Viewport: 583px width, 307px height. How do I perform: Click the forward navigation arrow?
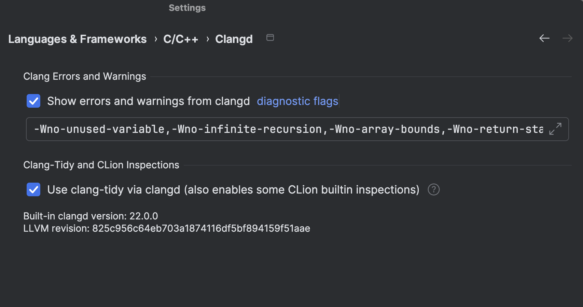tap(567, 39)
